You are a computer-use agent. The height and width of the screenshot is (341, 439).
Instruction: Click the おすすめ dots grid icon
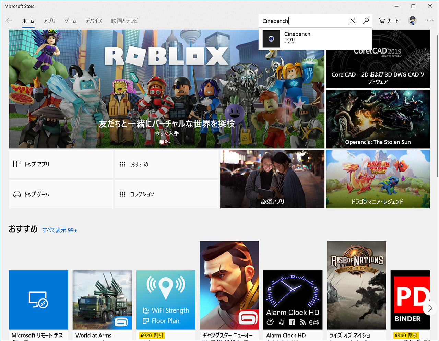[122, 164]
